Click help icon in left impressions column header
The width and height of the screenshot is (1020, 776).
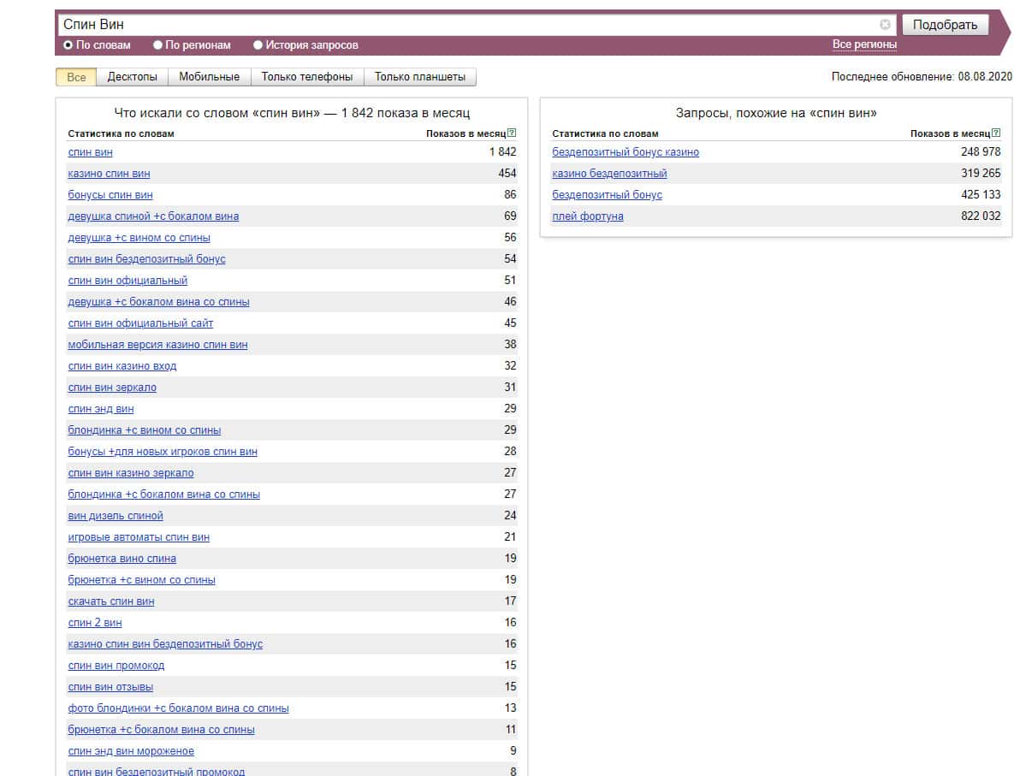512,133
